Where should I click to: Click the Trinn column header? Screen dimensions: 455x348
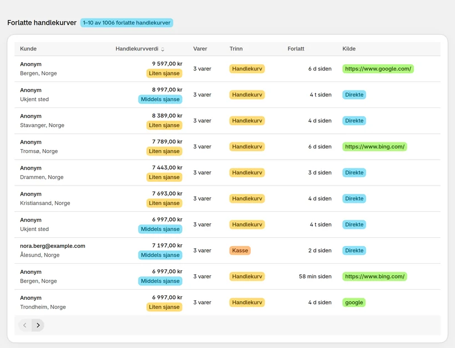coord(236,49)
